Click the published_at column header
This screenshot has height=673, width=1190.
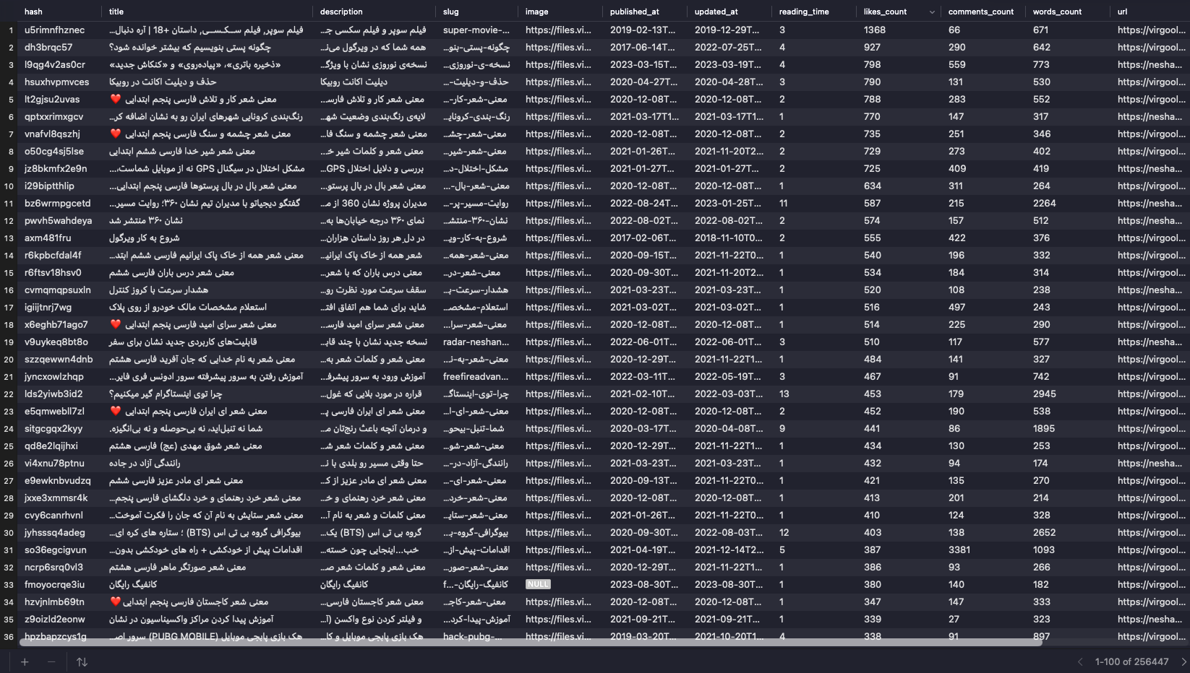635,12
